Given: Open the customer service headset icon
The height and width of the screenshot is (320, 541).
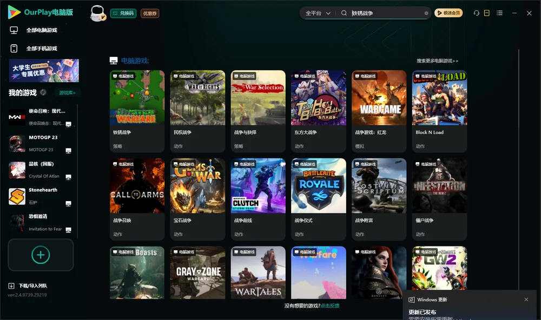Looking at the screenshot, I should (x=476, y=13).
